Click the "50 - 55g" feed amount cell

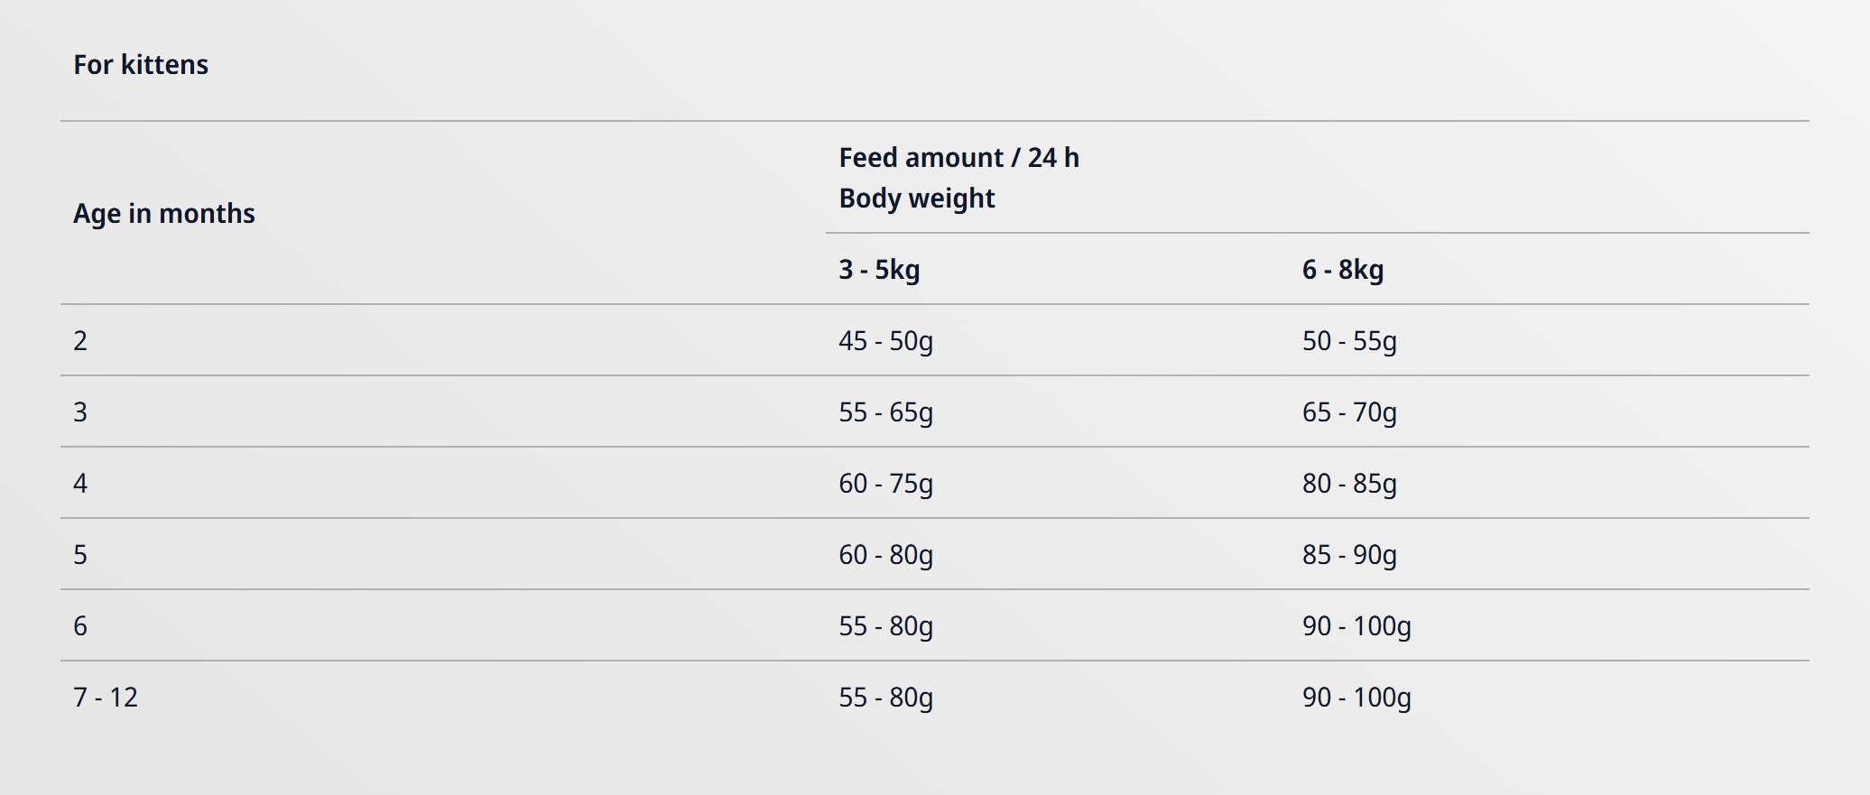pos(1348,341)
